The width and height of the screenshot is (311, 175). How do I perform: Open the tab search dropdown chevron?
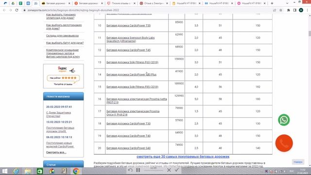coord(287,3)
